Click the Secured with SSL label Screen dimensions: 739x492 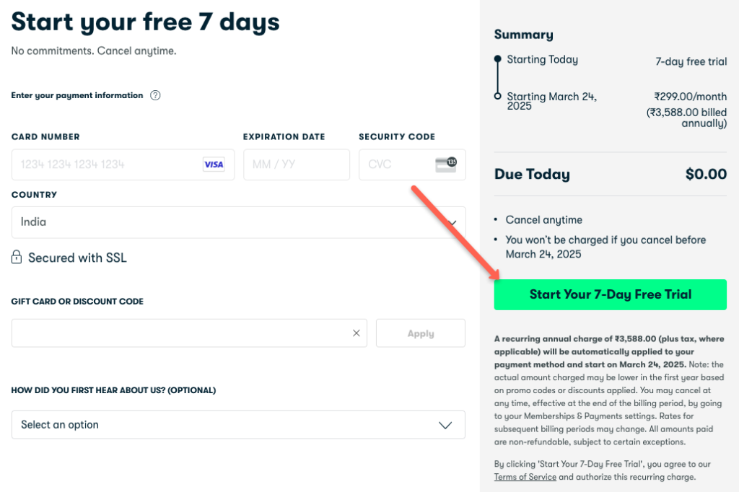point(76,257)
